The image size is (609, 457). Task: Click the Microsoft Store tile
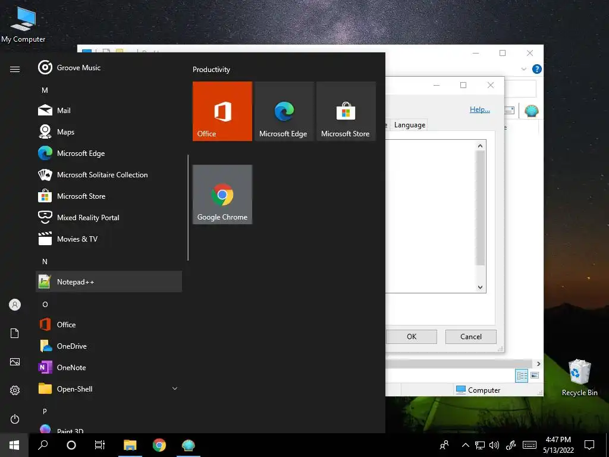[x=346, y=111]
